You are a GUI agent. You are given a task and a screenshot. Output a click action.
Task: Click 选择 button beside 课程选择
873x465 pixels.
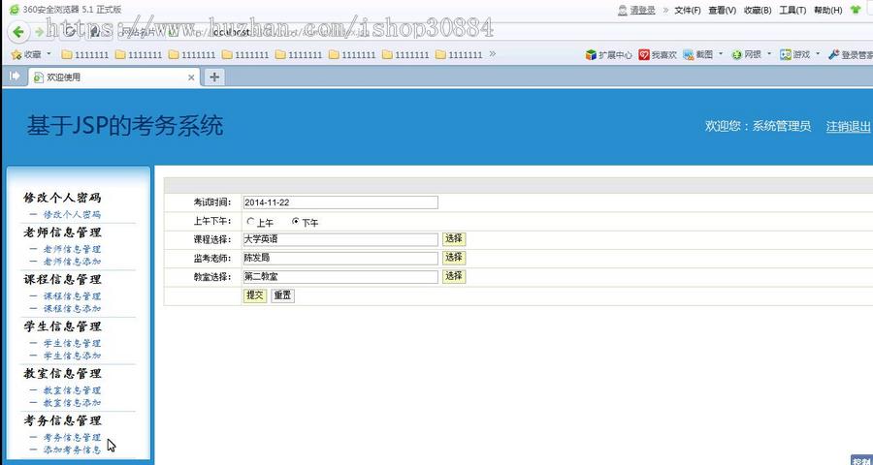[454, 238]
